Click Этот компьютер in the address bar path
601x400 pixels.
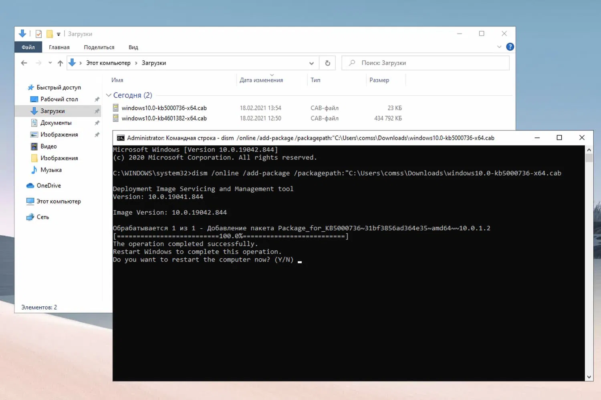[108, 63]
